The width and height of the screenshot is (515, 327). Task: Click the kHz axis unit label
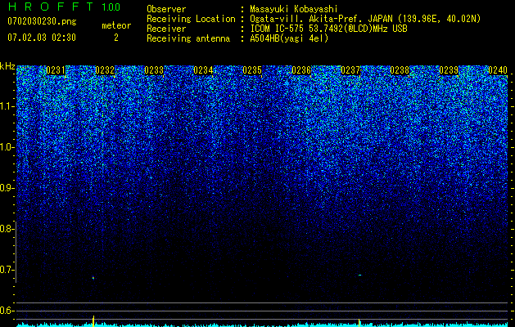pos(7,66)
